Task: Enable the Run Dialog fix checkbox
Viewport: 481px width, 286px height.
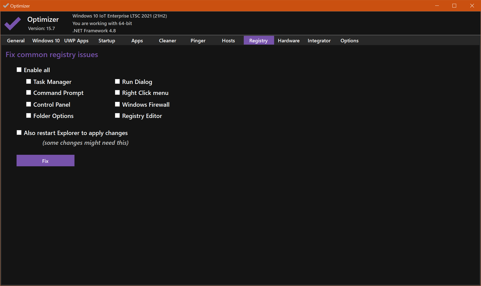Action: click(x=117, y=81)
